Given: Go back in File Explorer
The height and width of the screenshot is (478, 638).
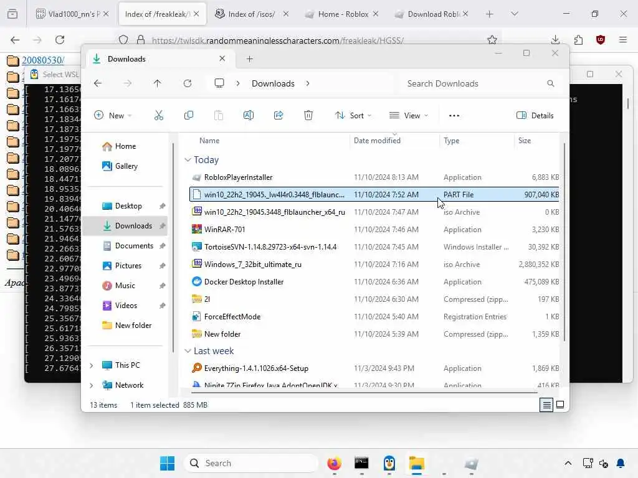Looking at the screenshot, I should click(98, 83).
